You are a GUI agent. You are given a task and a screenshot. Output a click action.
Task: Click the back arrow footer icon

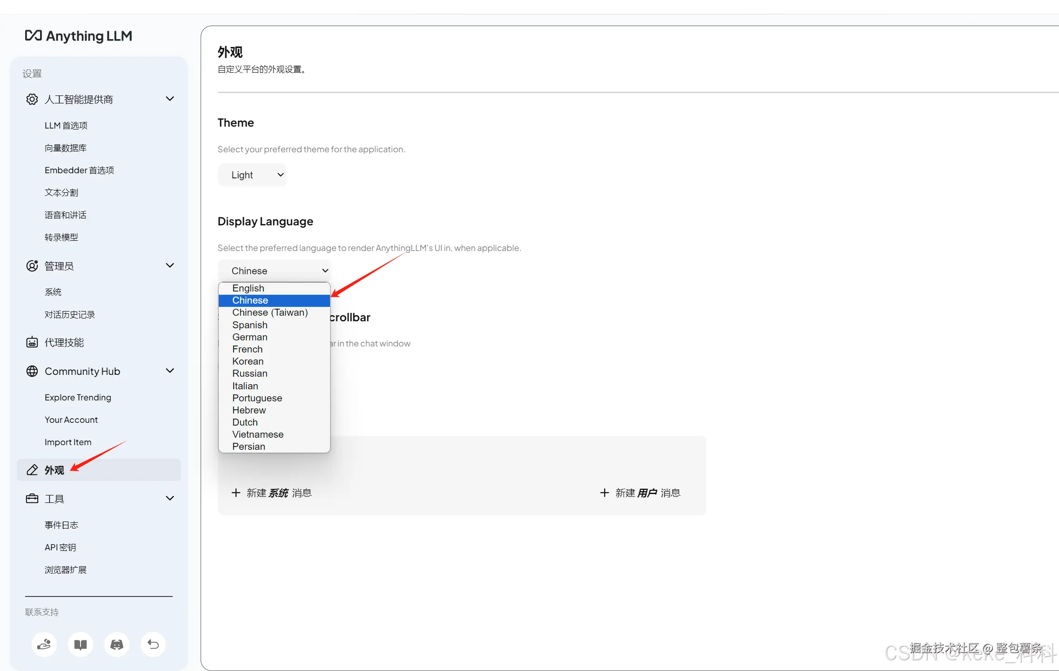click(x=153, y=644)
